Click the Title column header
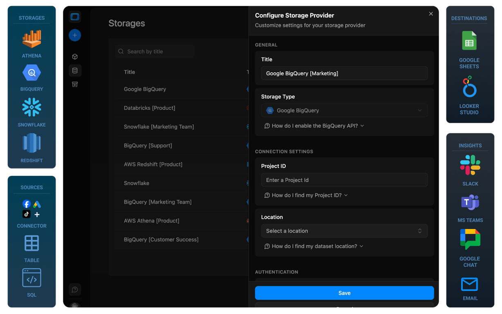502x314 pixels. point(130,72)
